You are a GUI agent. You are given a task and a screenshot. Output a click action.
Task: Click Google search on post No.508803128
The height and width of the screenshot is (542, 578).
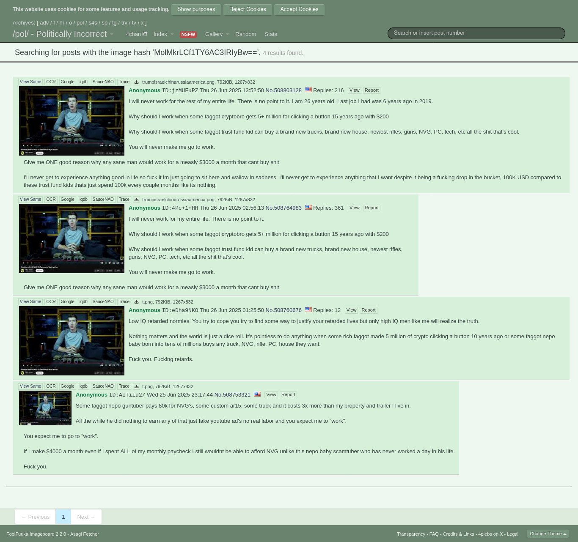[x=67, y=82]
